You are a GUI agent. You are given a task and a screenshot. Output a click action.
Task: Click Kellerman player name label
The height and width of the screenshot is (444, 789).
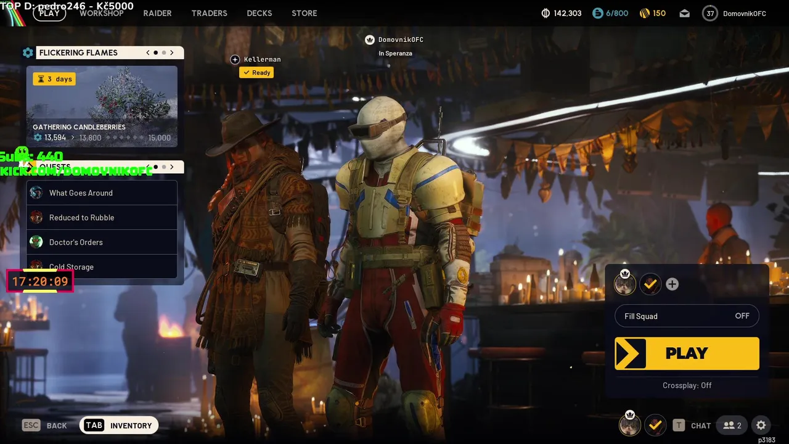pyautogui.click(x=263, y=60)
